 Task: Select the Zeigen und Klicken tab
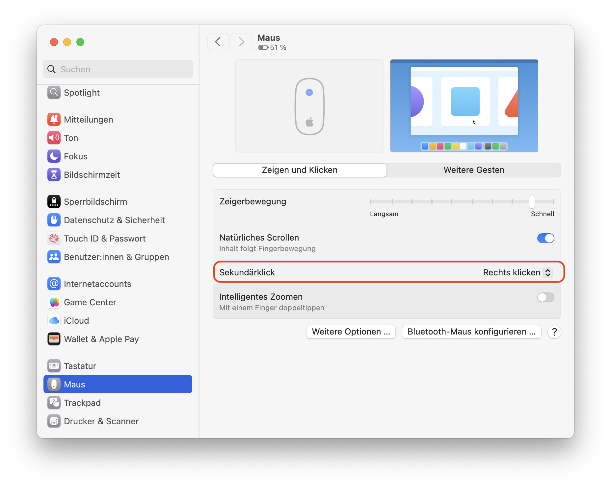(x=300, y=170)
